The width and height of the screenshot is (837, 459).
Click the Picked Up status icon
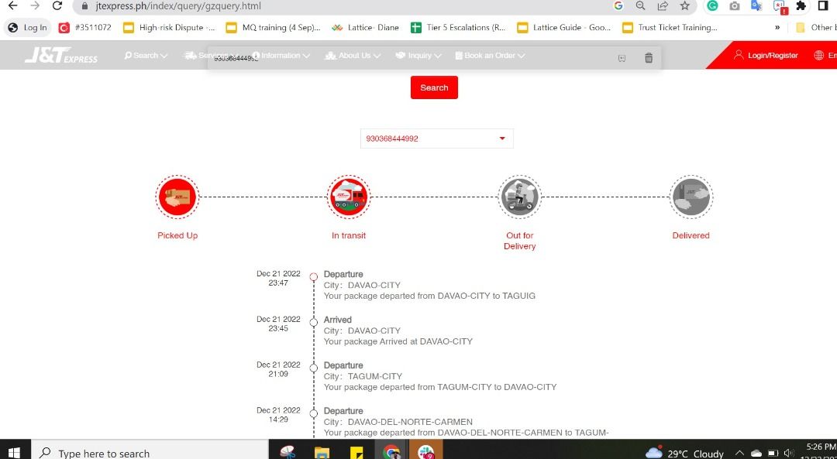(x=177, y=197)
